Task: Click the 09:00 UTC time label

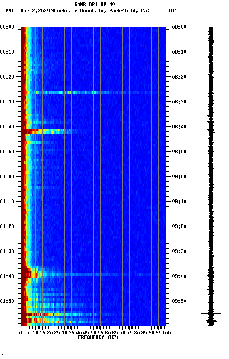Action: point(179,177)
